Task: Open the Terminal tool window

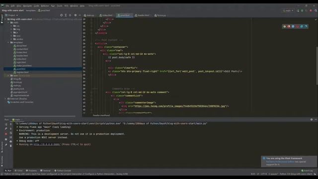Action: pyautogui.click(x=45, y=171)
